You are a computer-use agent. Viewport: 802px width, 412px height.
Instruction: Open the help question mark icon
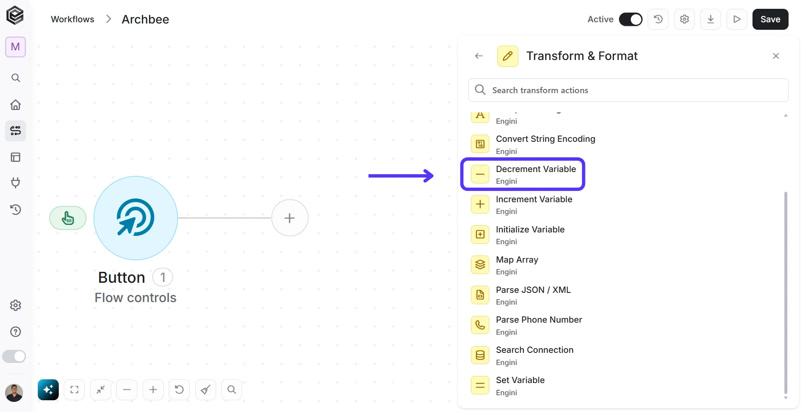point(16,332)
